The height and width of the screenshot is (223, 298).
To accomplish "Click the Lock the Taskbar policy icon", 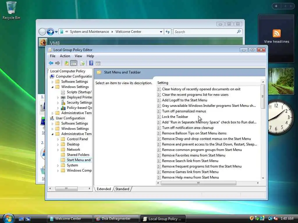I will pos(159,117).
